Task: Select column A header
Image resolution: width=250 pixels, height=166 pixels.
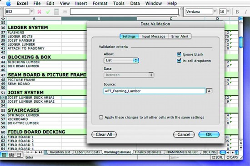Action: (x=34, y=19)
